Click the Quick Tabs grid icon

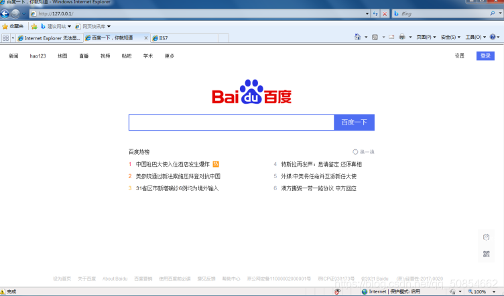(6, 38)
